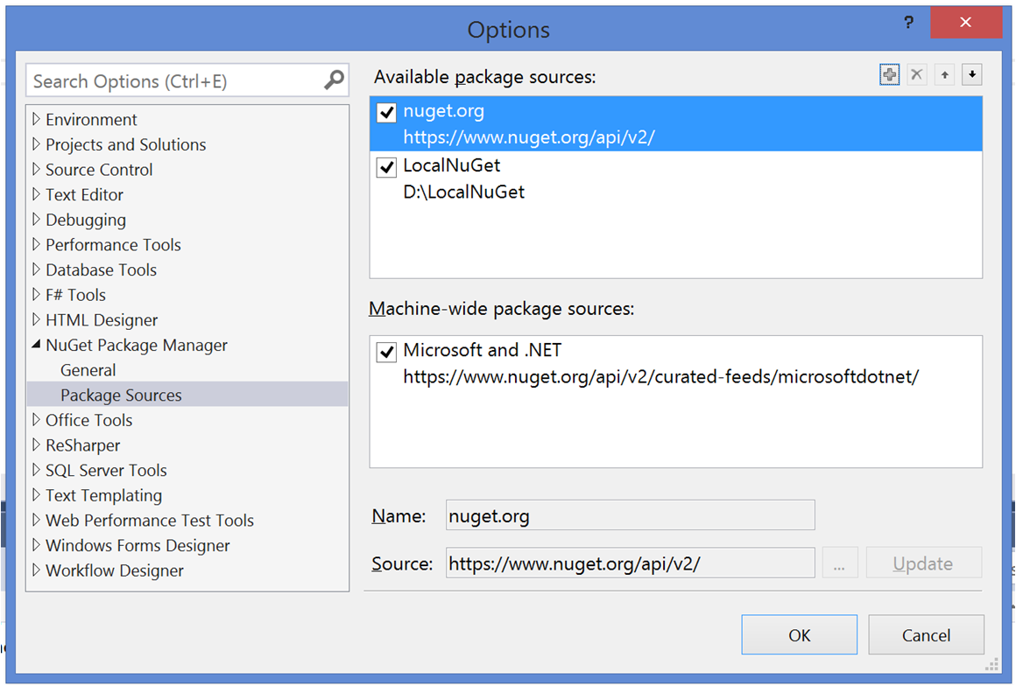Expand the Environment tree node
This screenshot has width=1016, height=686.
tap(36, 119)
